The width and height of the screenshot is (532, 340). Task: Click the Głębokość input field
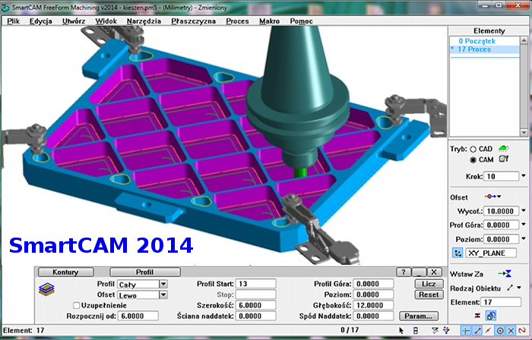pyautogui.click(x=373, y=305)
